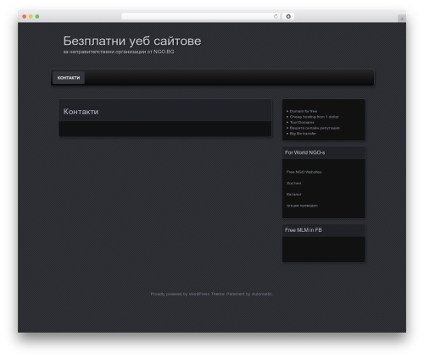Click the 'Free MLM in FB' widget title
424x358 pixels.
[x=304, y=230]
